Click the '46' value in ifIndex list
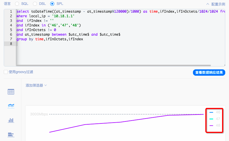Viewport: 229px width, 141px height. click(54, 25)
